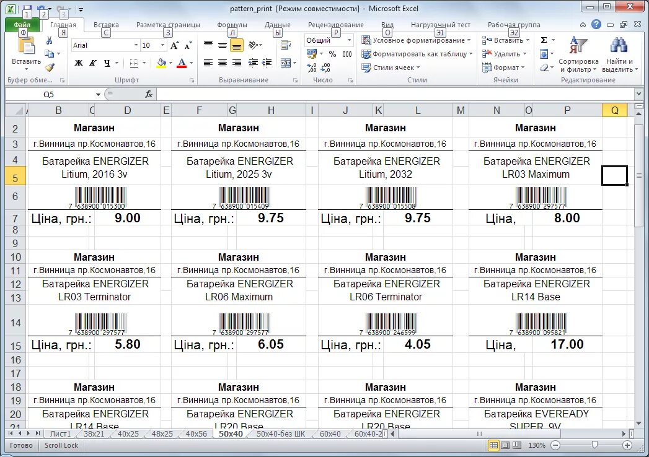Increase indent icon
Image resolution: width=649 pixels, height=457 pixels.
267,63
